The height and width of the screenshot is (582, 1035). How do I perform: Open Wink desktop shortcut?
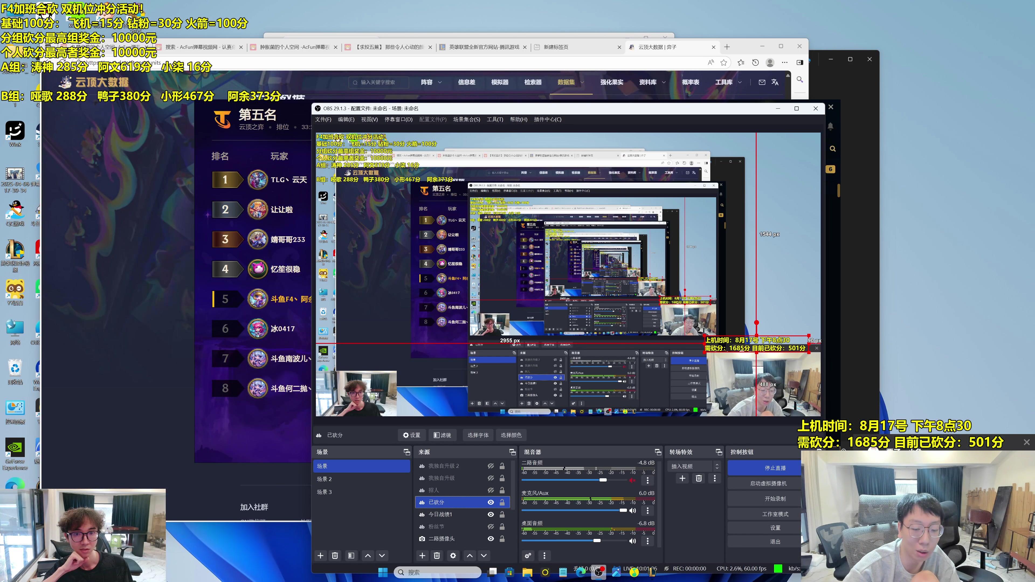pos(15,134)
